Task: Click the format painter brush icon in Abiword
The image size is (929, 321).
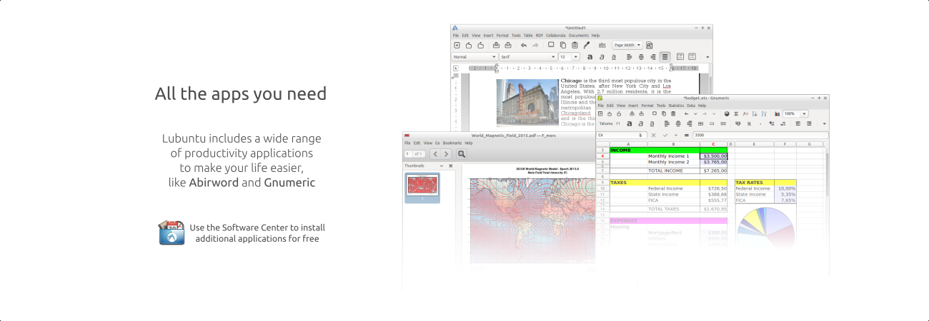Action: [x=587, y=45]
